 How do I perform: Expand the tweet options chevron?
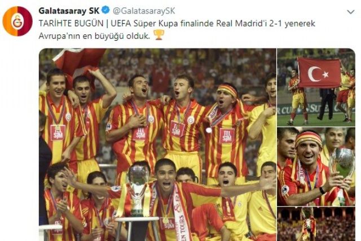[350, 12]
